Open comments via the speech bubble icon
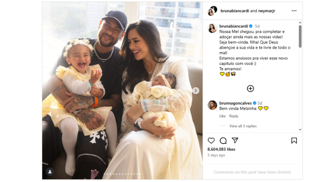Screen dimensions: 325x182 coord(223,141)
